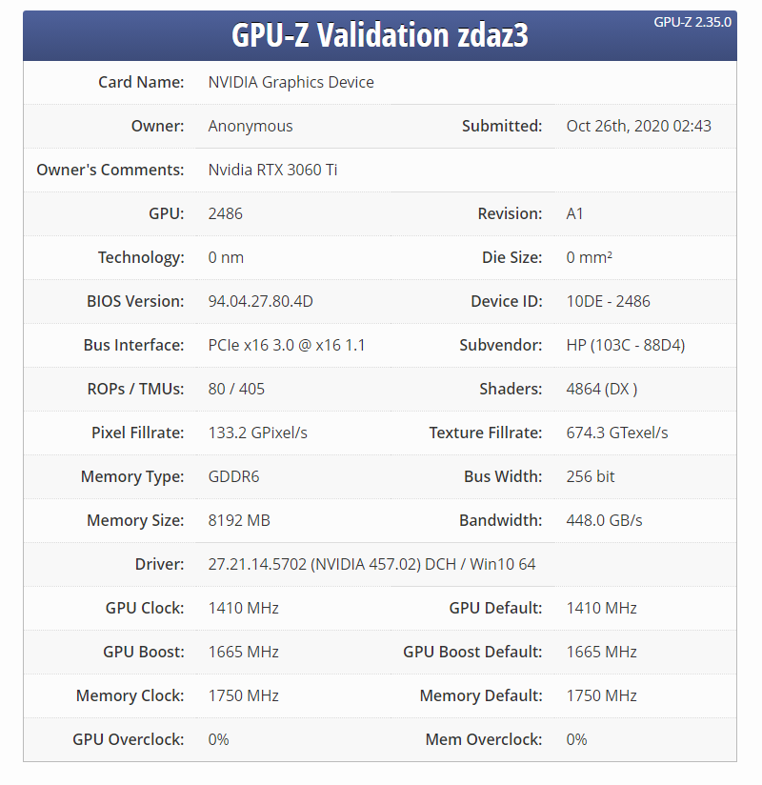This screenshot has width=762, height=785.
Task: Select the Submitted: label
Action: (x=502, y=126)
